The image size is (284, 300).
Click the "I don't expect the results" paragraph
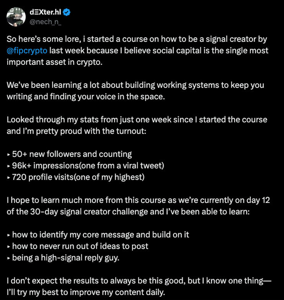pos(138,286)
